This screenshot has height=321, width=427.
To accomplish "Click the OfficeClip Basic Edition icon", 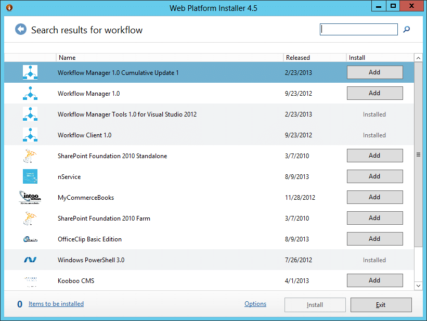I will [30, 239].
